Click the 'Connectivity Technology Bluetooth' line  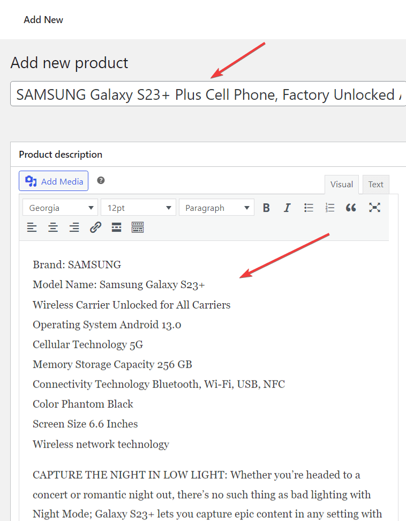click(159, 384)
